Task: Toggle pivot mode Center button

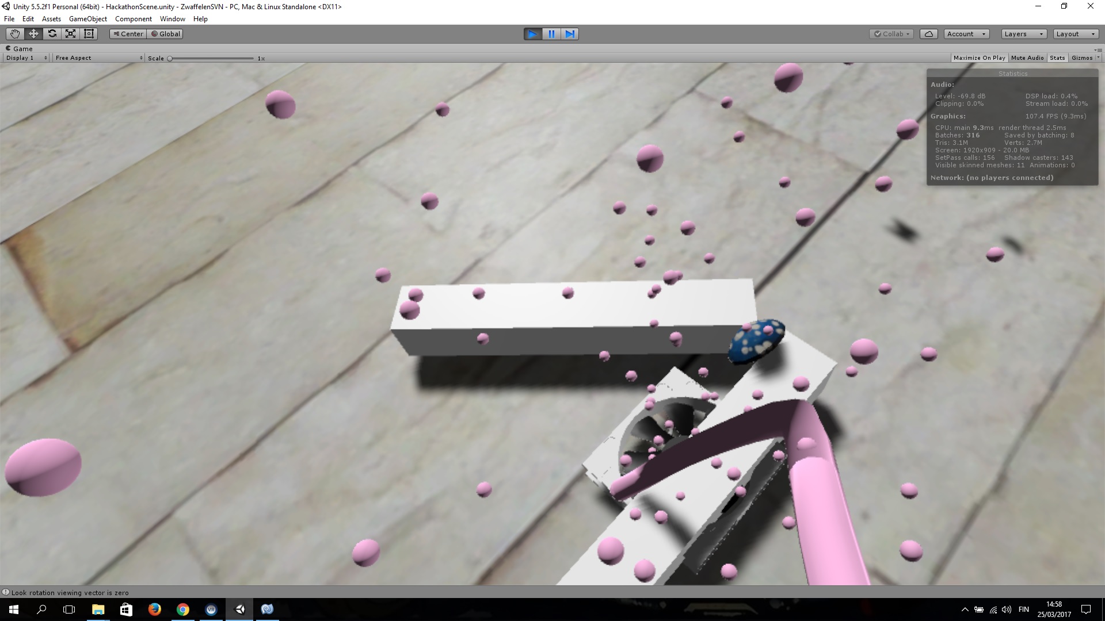Action: (x=128, y=34)
